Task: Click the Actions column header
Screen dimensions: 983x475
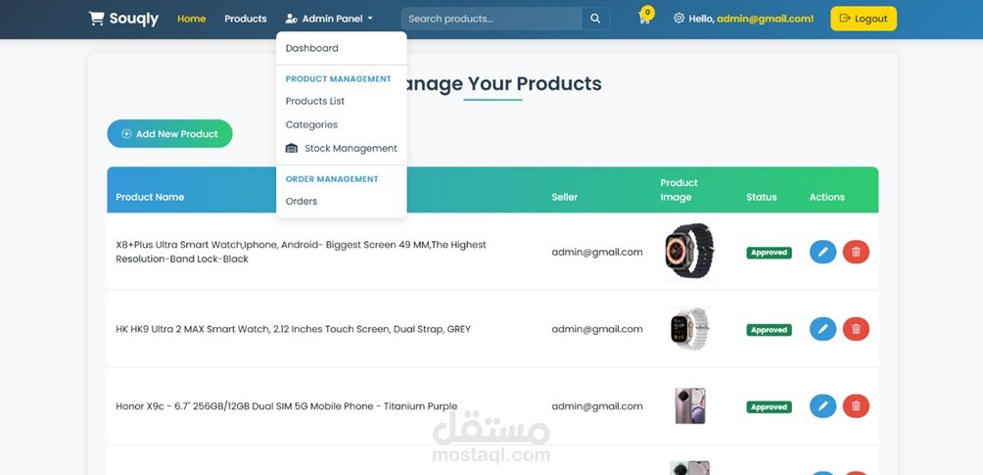Action: tap(827, 197)
